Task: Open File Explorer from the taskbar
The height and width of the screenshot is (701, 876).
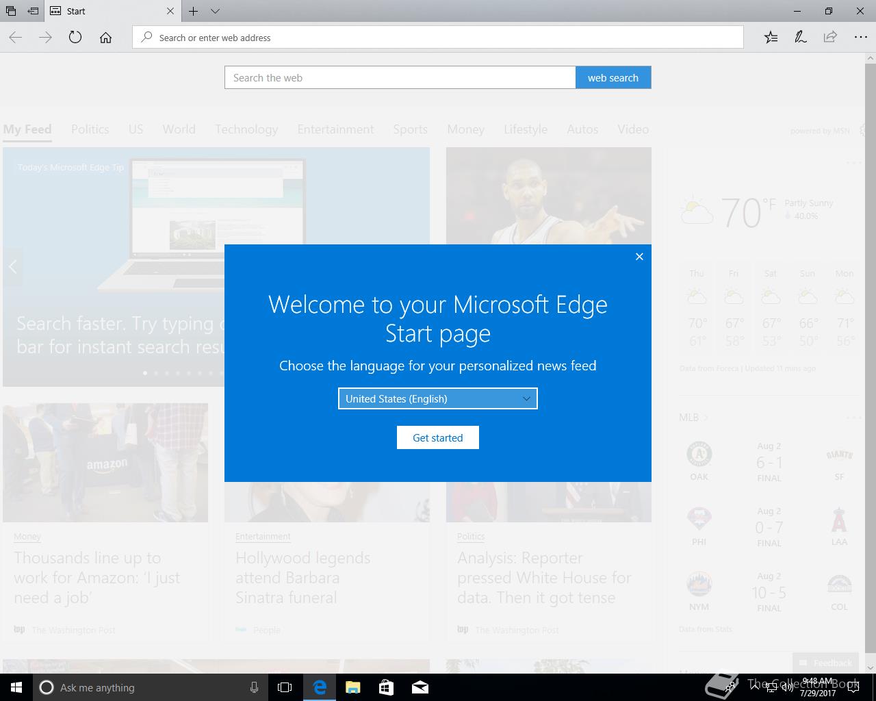Action: click(352, 687)
